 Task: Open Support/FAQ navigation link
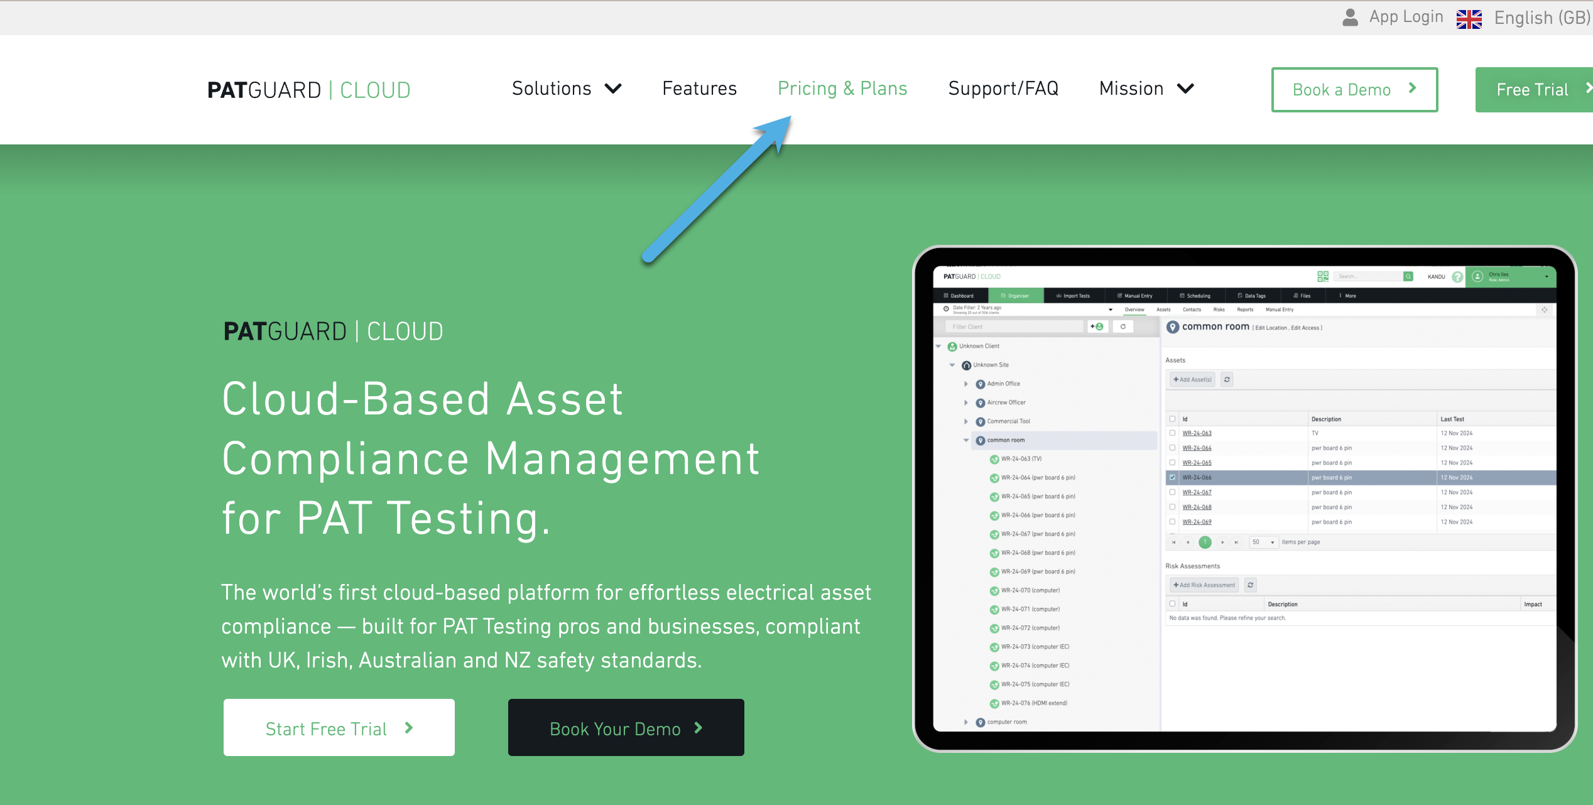point(1003,89)
